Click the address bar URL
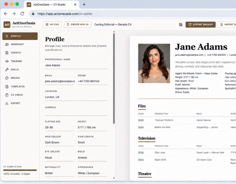236x184 pixels. [x=65, y=14]
